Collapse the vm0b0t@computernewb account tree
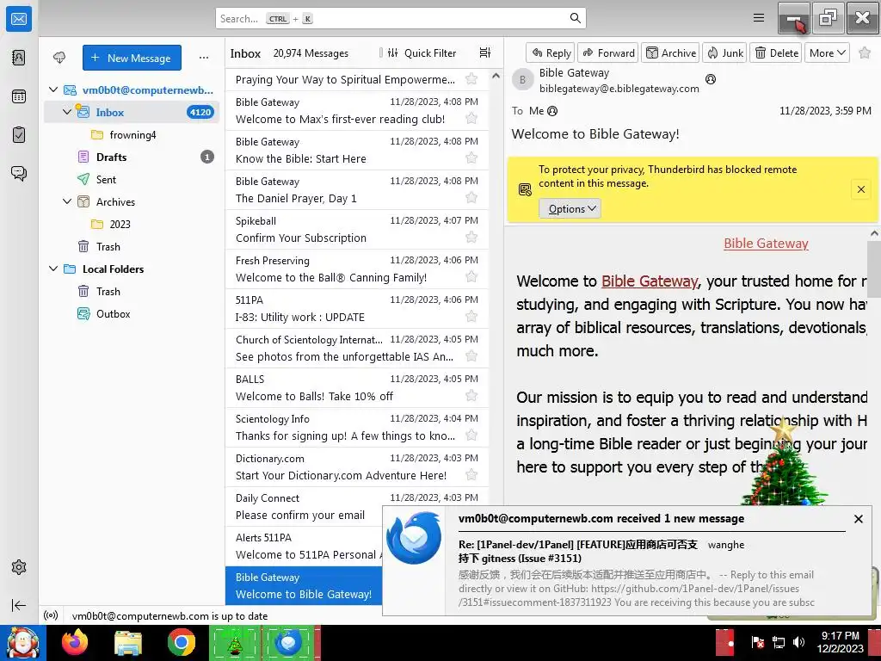The width and height of the screenshot is (881, 661). pyautogui.click(x=53, y=90)
